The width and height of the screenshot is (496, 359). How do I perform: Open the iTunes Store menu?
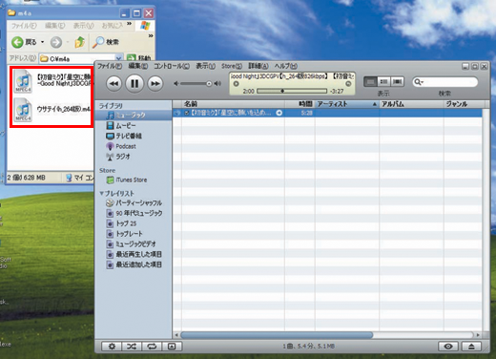[x=232, y=66]
